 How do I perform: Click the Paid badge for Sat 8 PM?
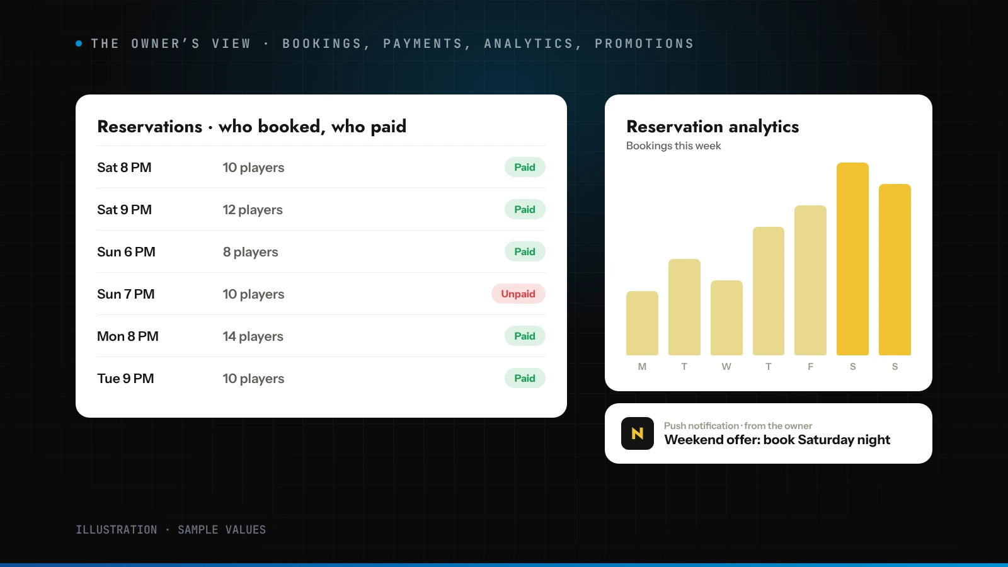coord(525,167)
